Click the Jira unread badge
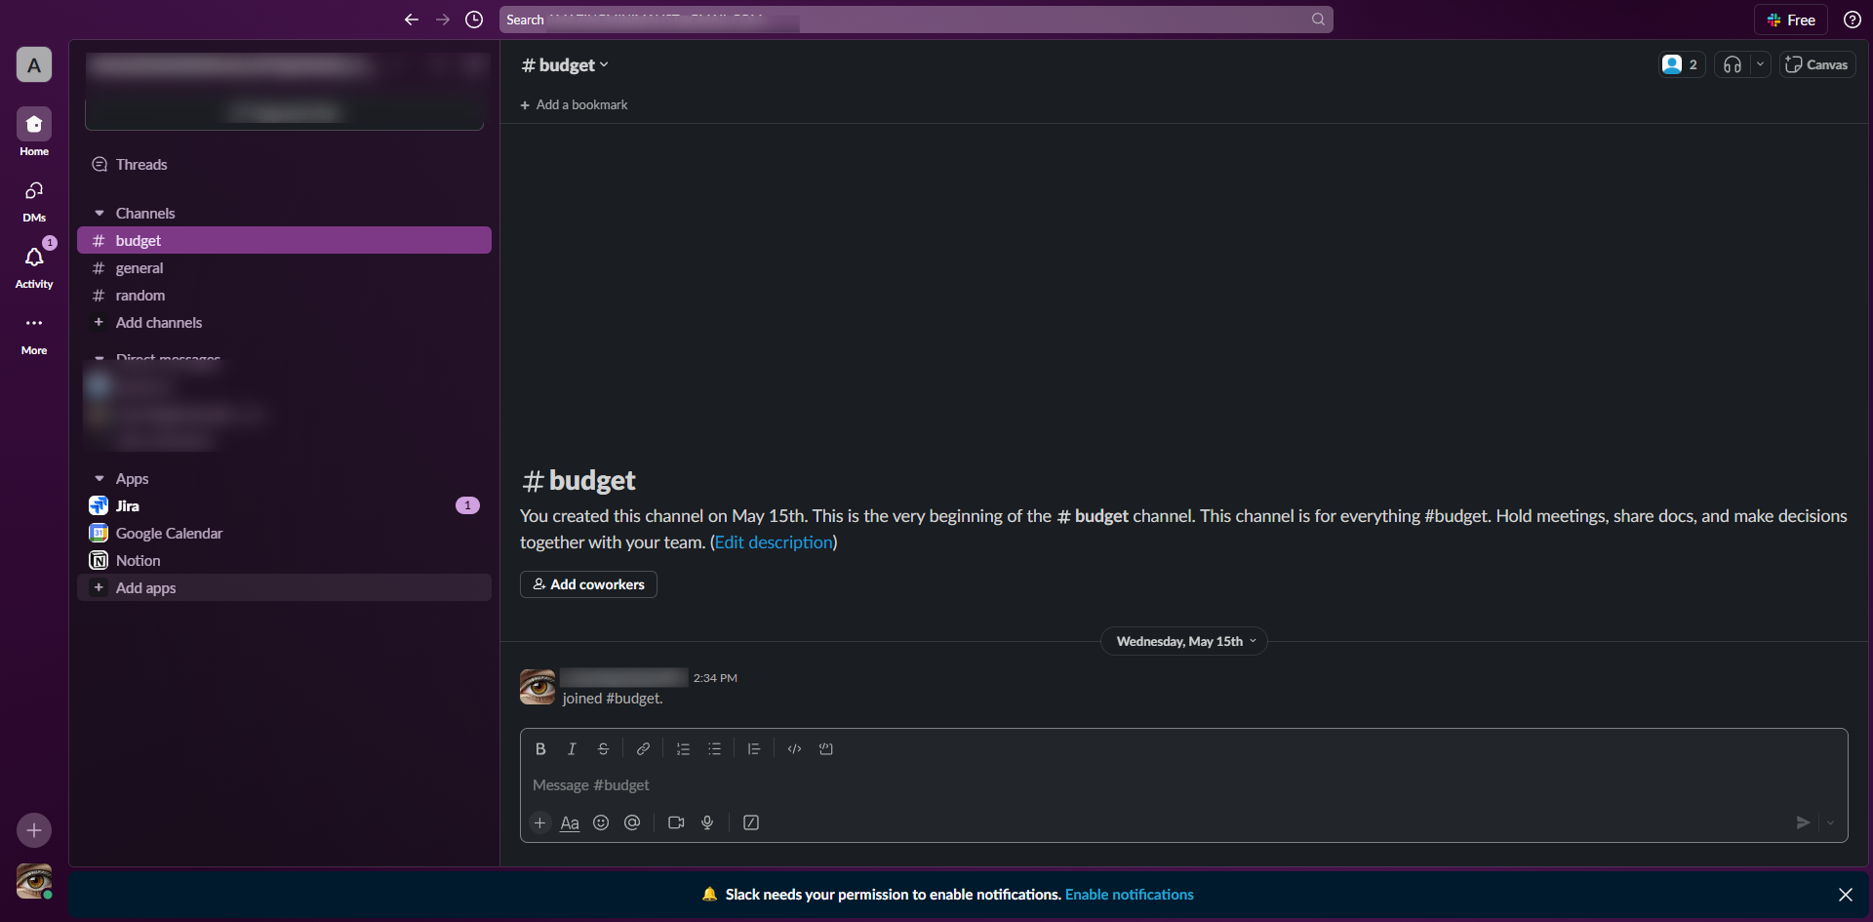Screen dimensions: 1873x922 coord(467,505)
